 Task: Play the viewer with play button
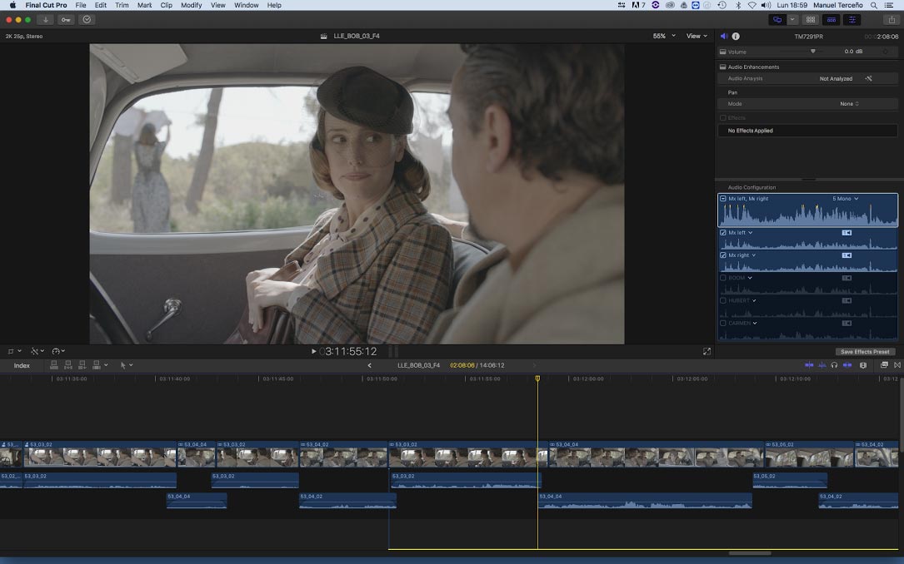313,351
